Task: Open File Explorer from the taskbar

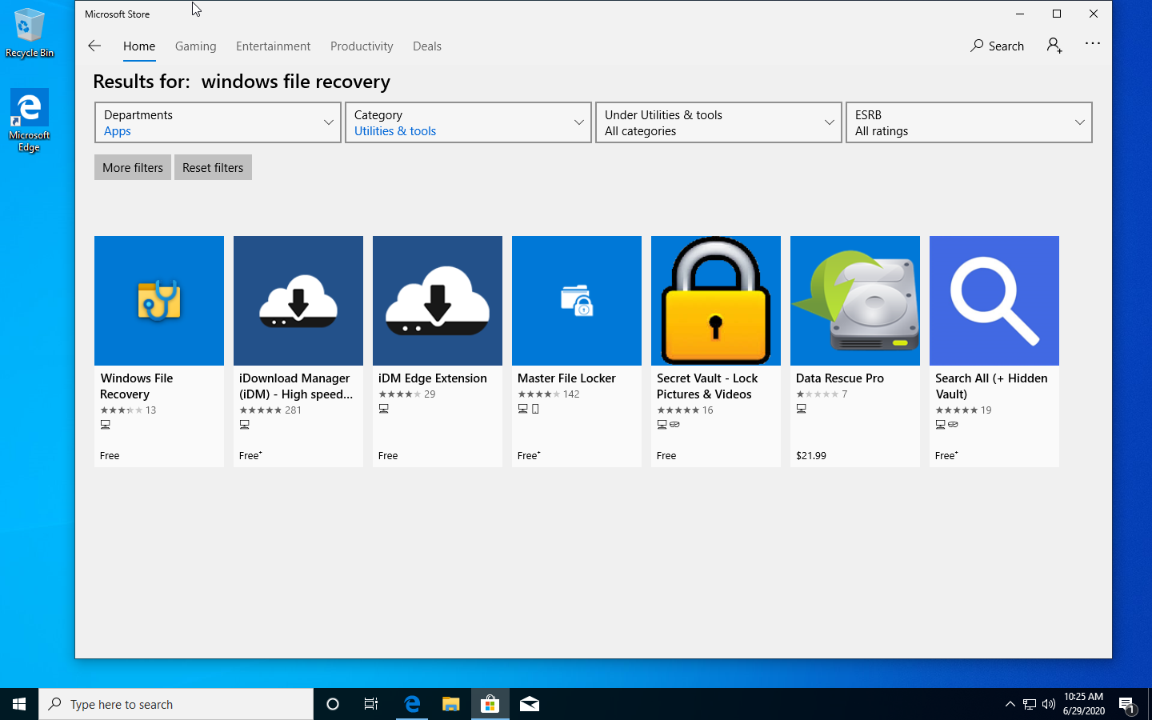Action: coord(451,704)
